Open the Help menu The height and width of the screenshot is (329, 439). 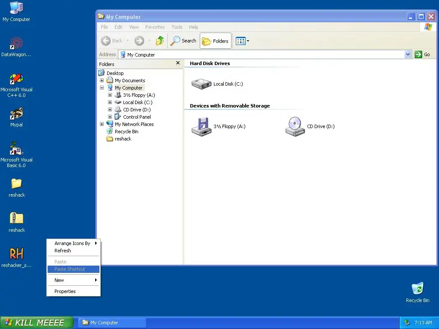tap(193, 27)
